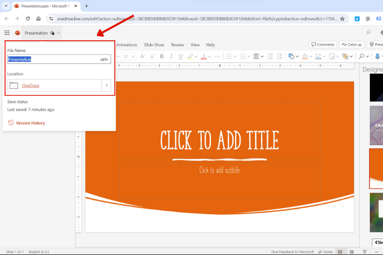
Task: Start slideshow from status bar icon
Action: coord(365,251)
